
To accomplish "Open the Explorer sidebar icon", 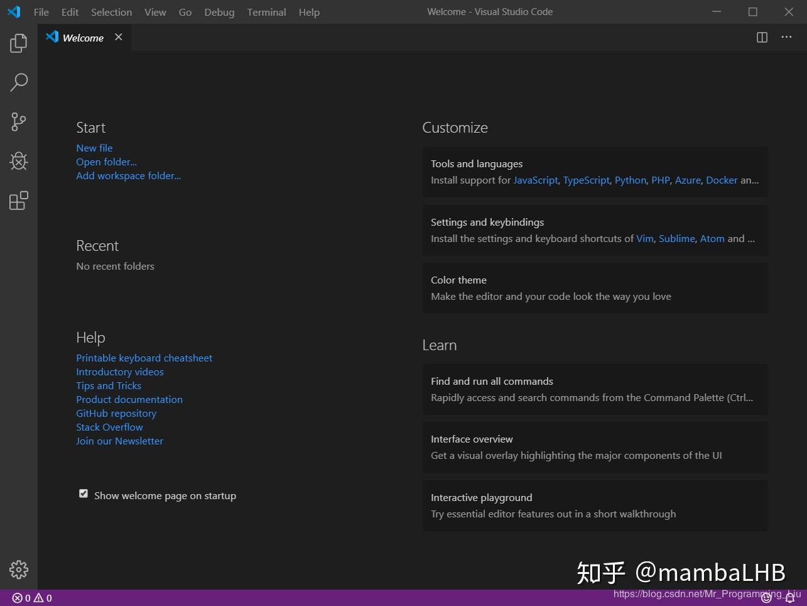I will (18, 42).
